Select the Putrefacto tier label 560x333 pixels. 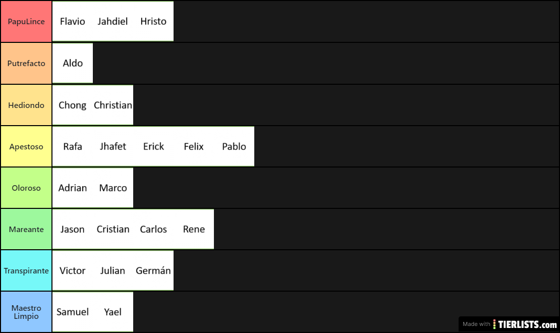26,63
